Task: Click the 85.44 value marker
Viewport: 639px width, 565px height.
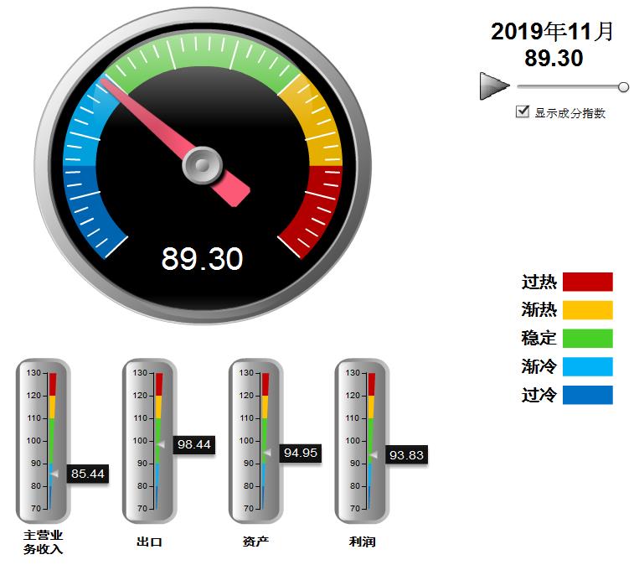Action: tap(87, 474)
